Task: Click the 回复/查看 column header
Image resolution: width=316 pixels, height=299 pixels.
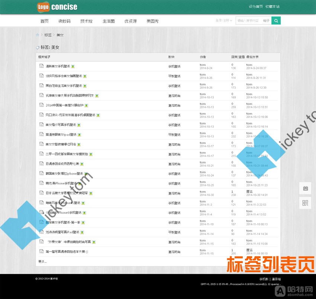Action: 238,57
